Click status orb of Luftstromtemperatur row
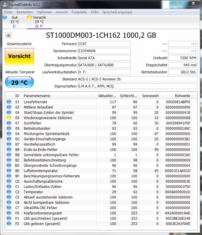Viewport: 202px width, 235px height. [x=9, y=171]
